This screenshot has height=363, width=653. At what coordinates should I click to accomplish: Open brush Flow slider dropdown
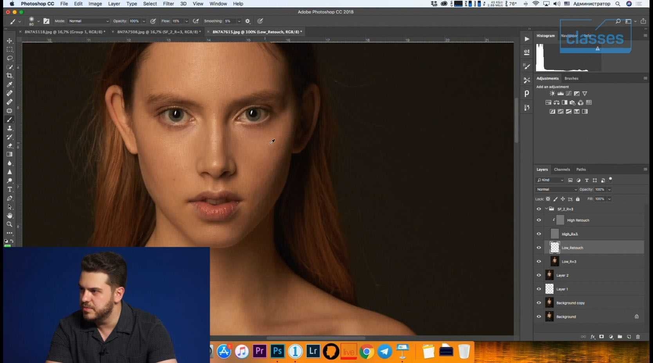pyautogui.click(x=186, y=21)
